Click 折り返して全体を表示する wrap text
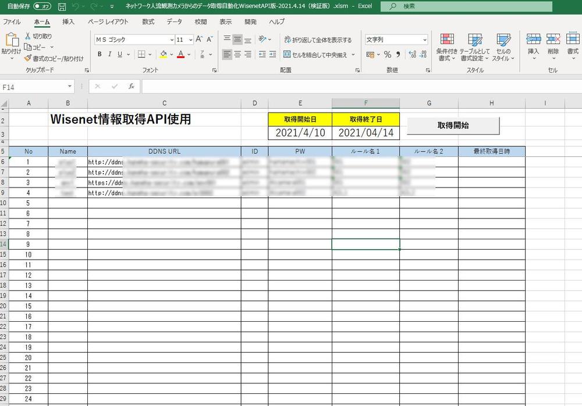 318,39
